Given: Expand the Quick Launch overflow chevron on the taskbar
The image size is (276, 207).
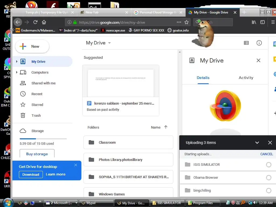Looking at the screenshot, I should tap(40, 202).
